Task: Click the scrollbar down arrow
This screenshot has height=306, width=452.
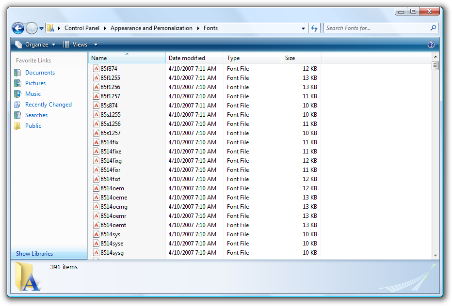Action: tap(436, 255)
